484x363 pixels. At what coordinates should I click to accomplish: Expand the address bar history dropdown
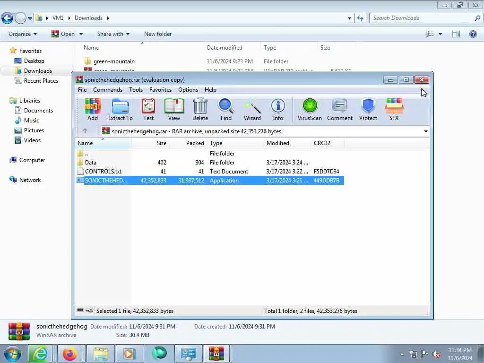pos(349,18)
